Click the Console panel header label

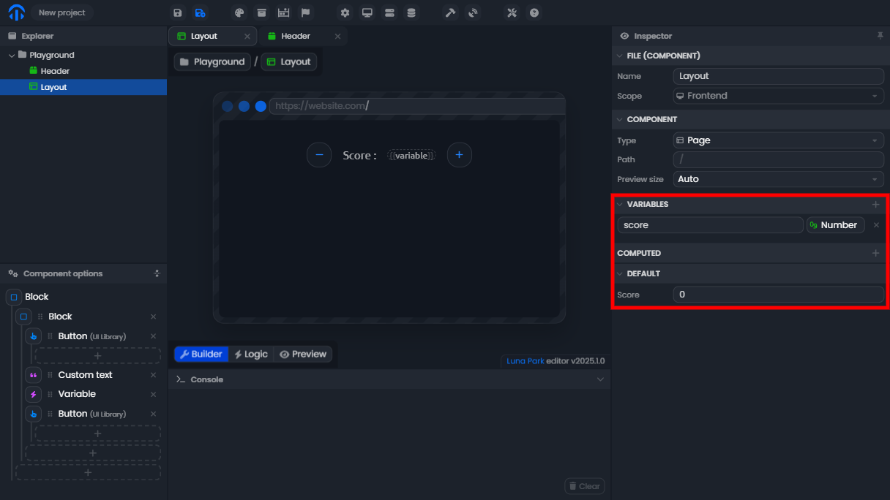coord(207,379)
